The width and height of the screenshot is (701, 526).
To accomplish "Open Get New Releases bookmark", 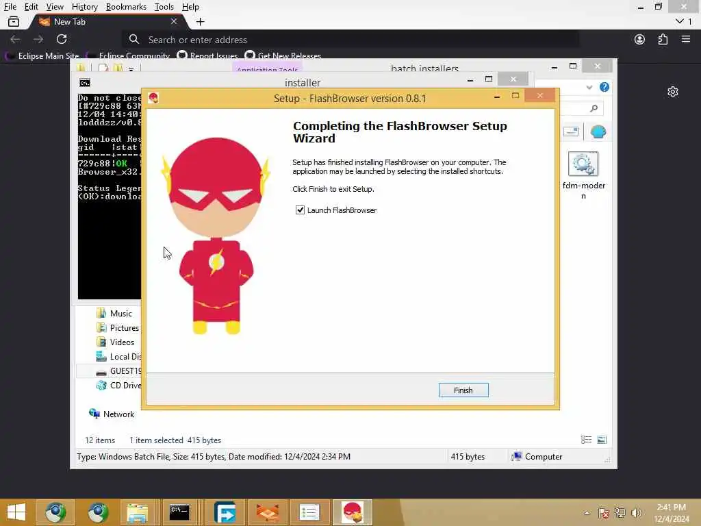I will point(283,56).
